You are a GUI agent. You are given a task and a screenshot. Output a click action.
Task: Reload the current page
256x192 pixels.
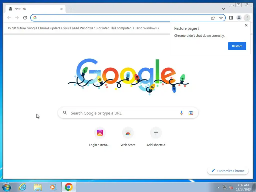[x=25, y=18]
